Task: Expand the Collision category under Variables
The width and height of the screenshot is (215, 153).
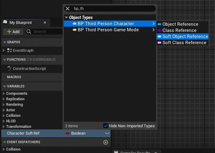Action: pos(4,116)
